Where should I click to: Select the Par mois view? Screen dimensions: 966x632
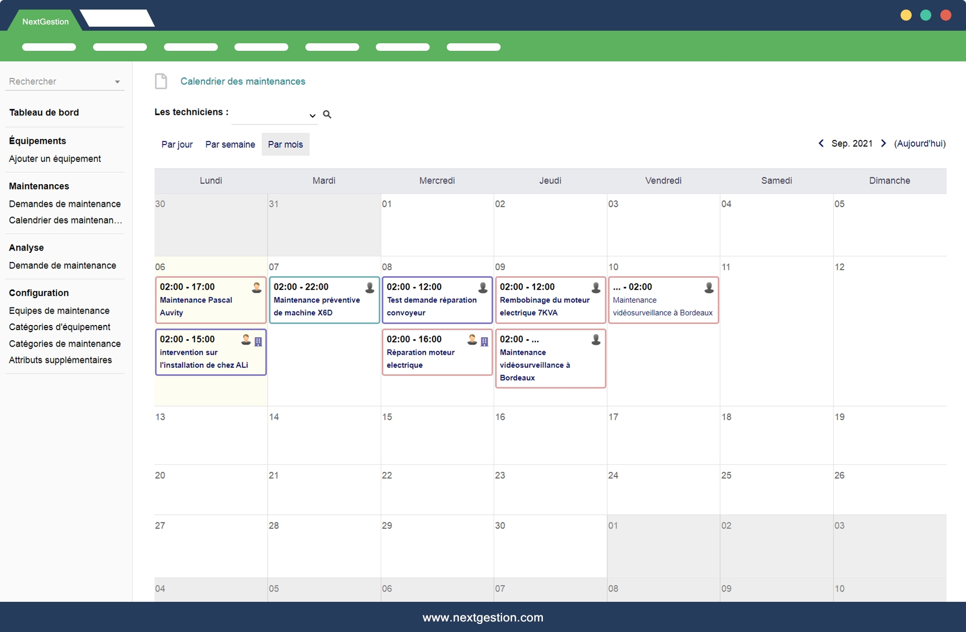[285, 144]
